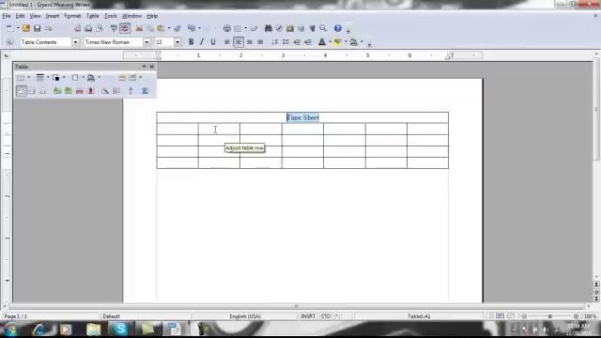
Task: Apply the Highlighting color swatch
Action: (x=338, y=42)
